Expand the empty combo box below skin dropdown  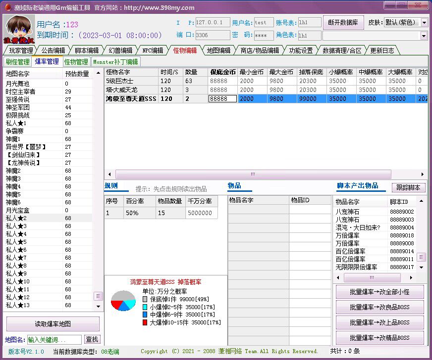click(424, 36)
